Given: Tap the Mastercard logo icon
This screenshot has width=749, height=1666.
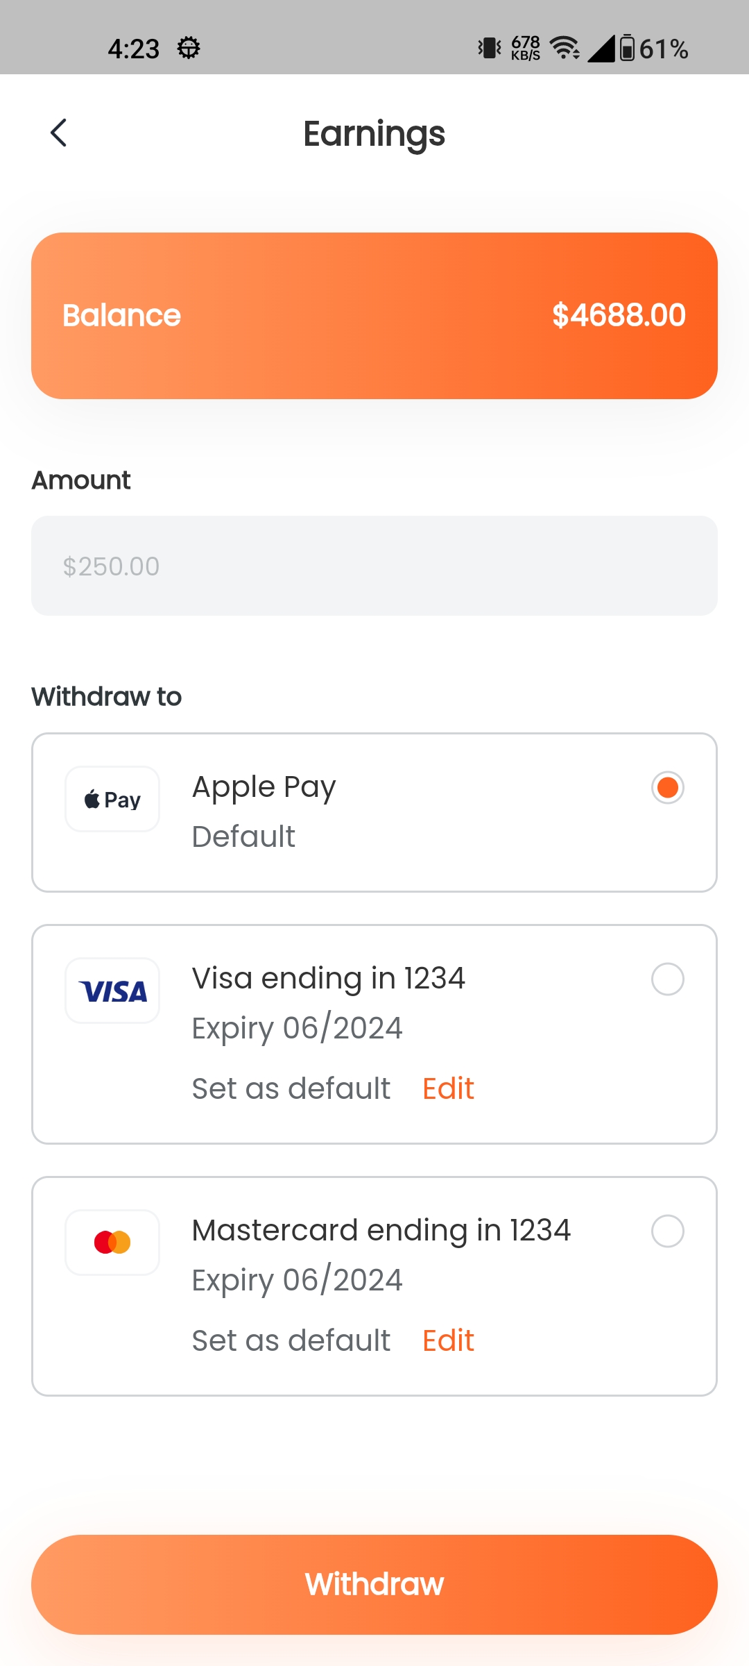Looking at the screenshot, I should 112,1243.
